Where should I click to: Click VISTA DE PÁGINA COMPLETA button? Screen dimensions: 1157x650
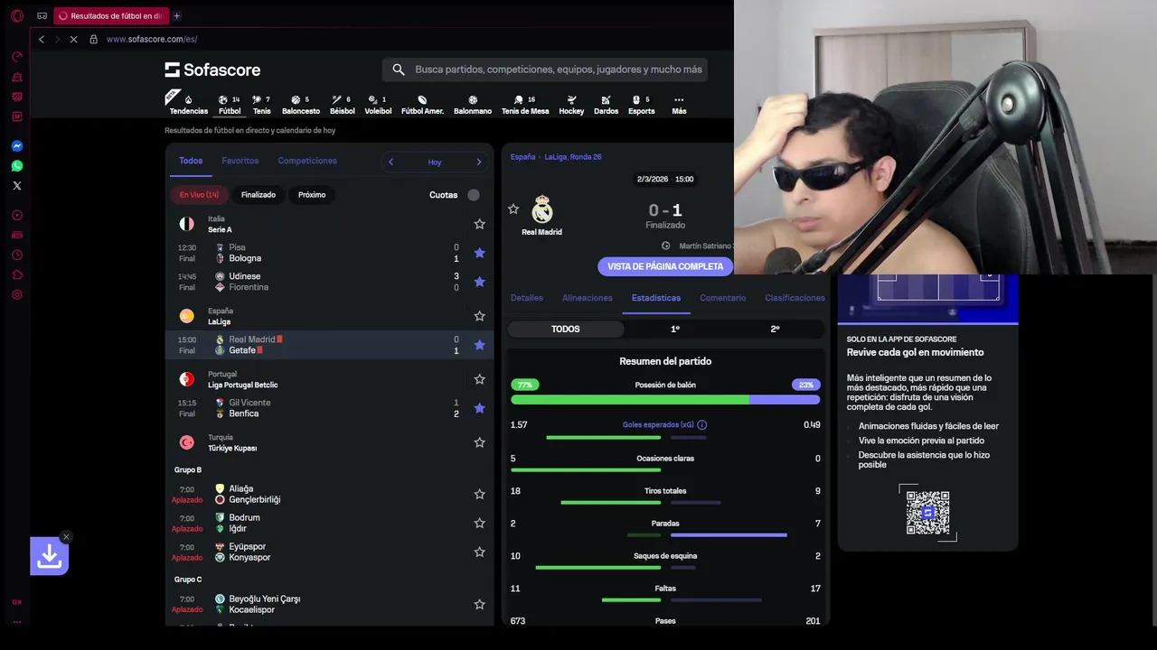pyautogui.click(x=665, y=266)
